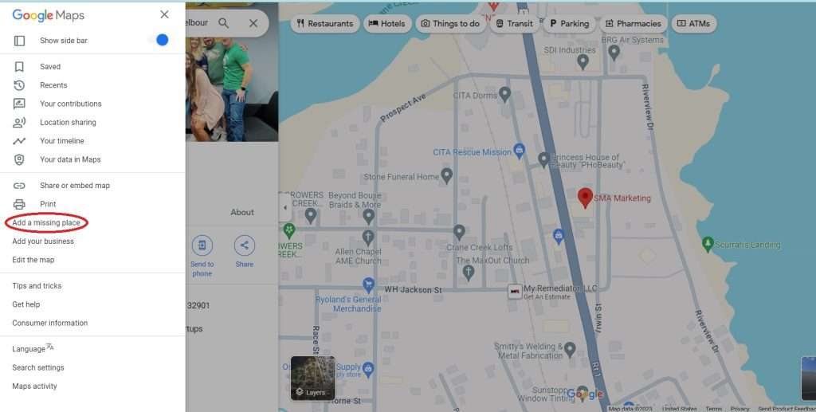816x412 pixels.
Task: Select the SDI Industries pin
Action: (x=583, y=61)
